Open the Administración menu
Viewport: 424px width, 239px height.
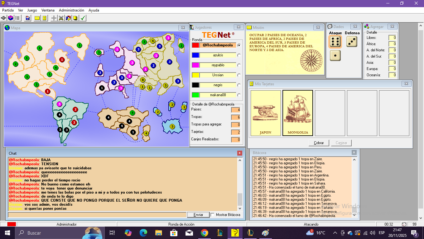(x=71, y=10)
